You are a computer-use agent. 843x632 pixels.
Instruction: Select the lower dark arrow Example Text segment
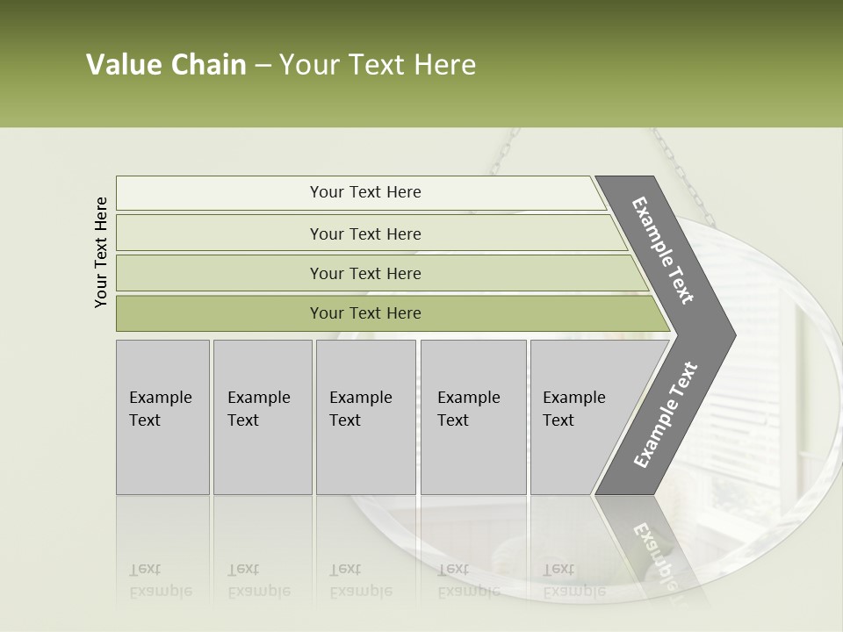(x=665, y=417)
